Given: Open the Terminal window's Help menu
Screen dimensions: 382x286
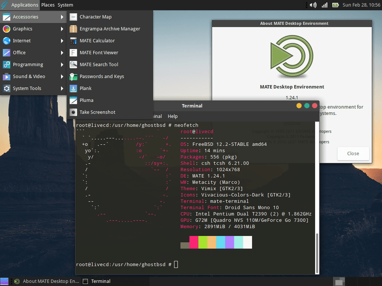Looking at the screenshot, I should click(172, 116).
